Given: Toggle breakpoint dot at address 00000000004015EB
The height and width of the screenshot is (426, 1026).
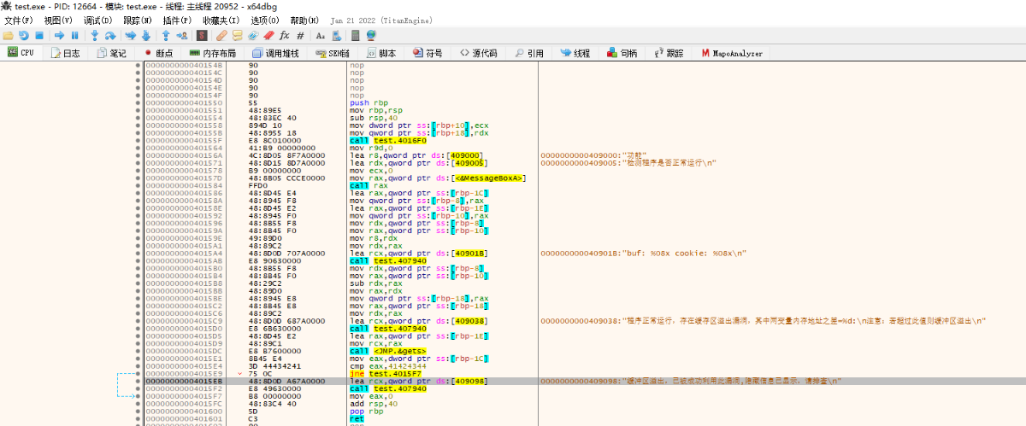Looking at the screenshot, I should point(139,381).
